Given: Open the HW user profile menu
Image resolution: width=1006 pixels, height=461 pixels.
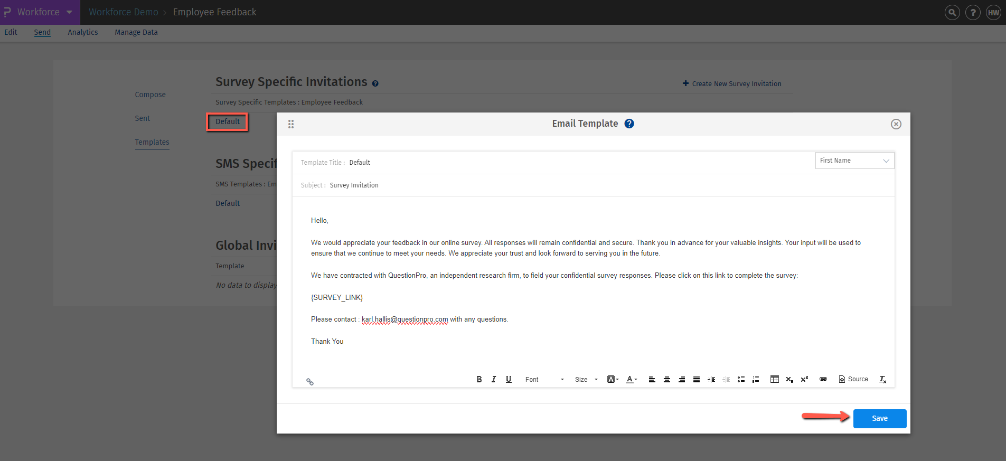Looking at the screenshot, I should [x=993, y=12].
